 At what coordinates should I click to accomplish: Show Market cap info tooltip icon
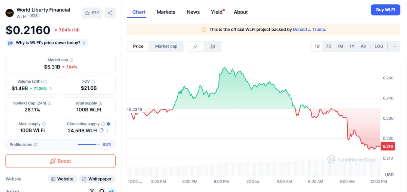[x=71, y=60]
